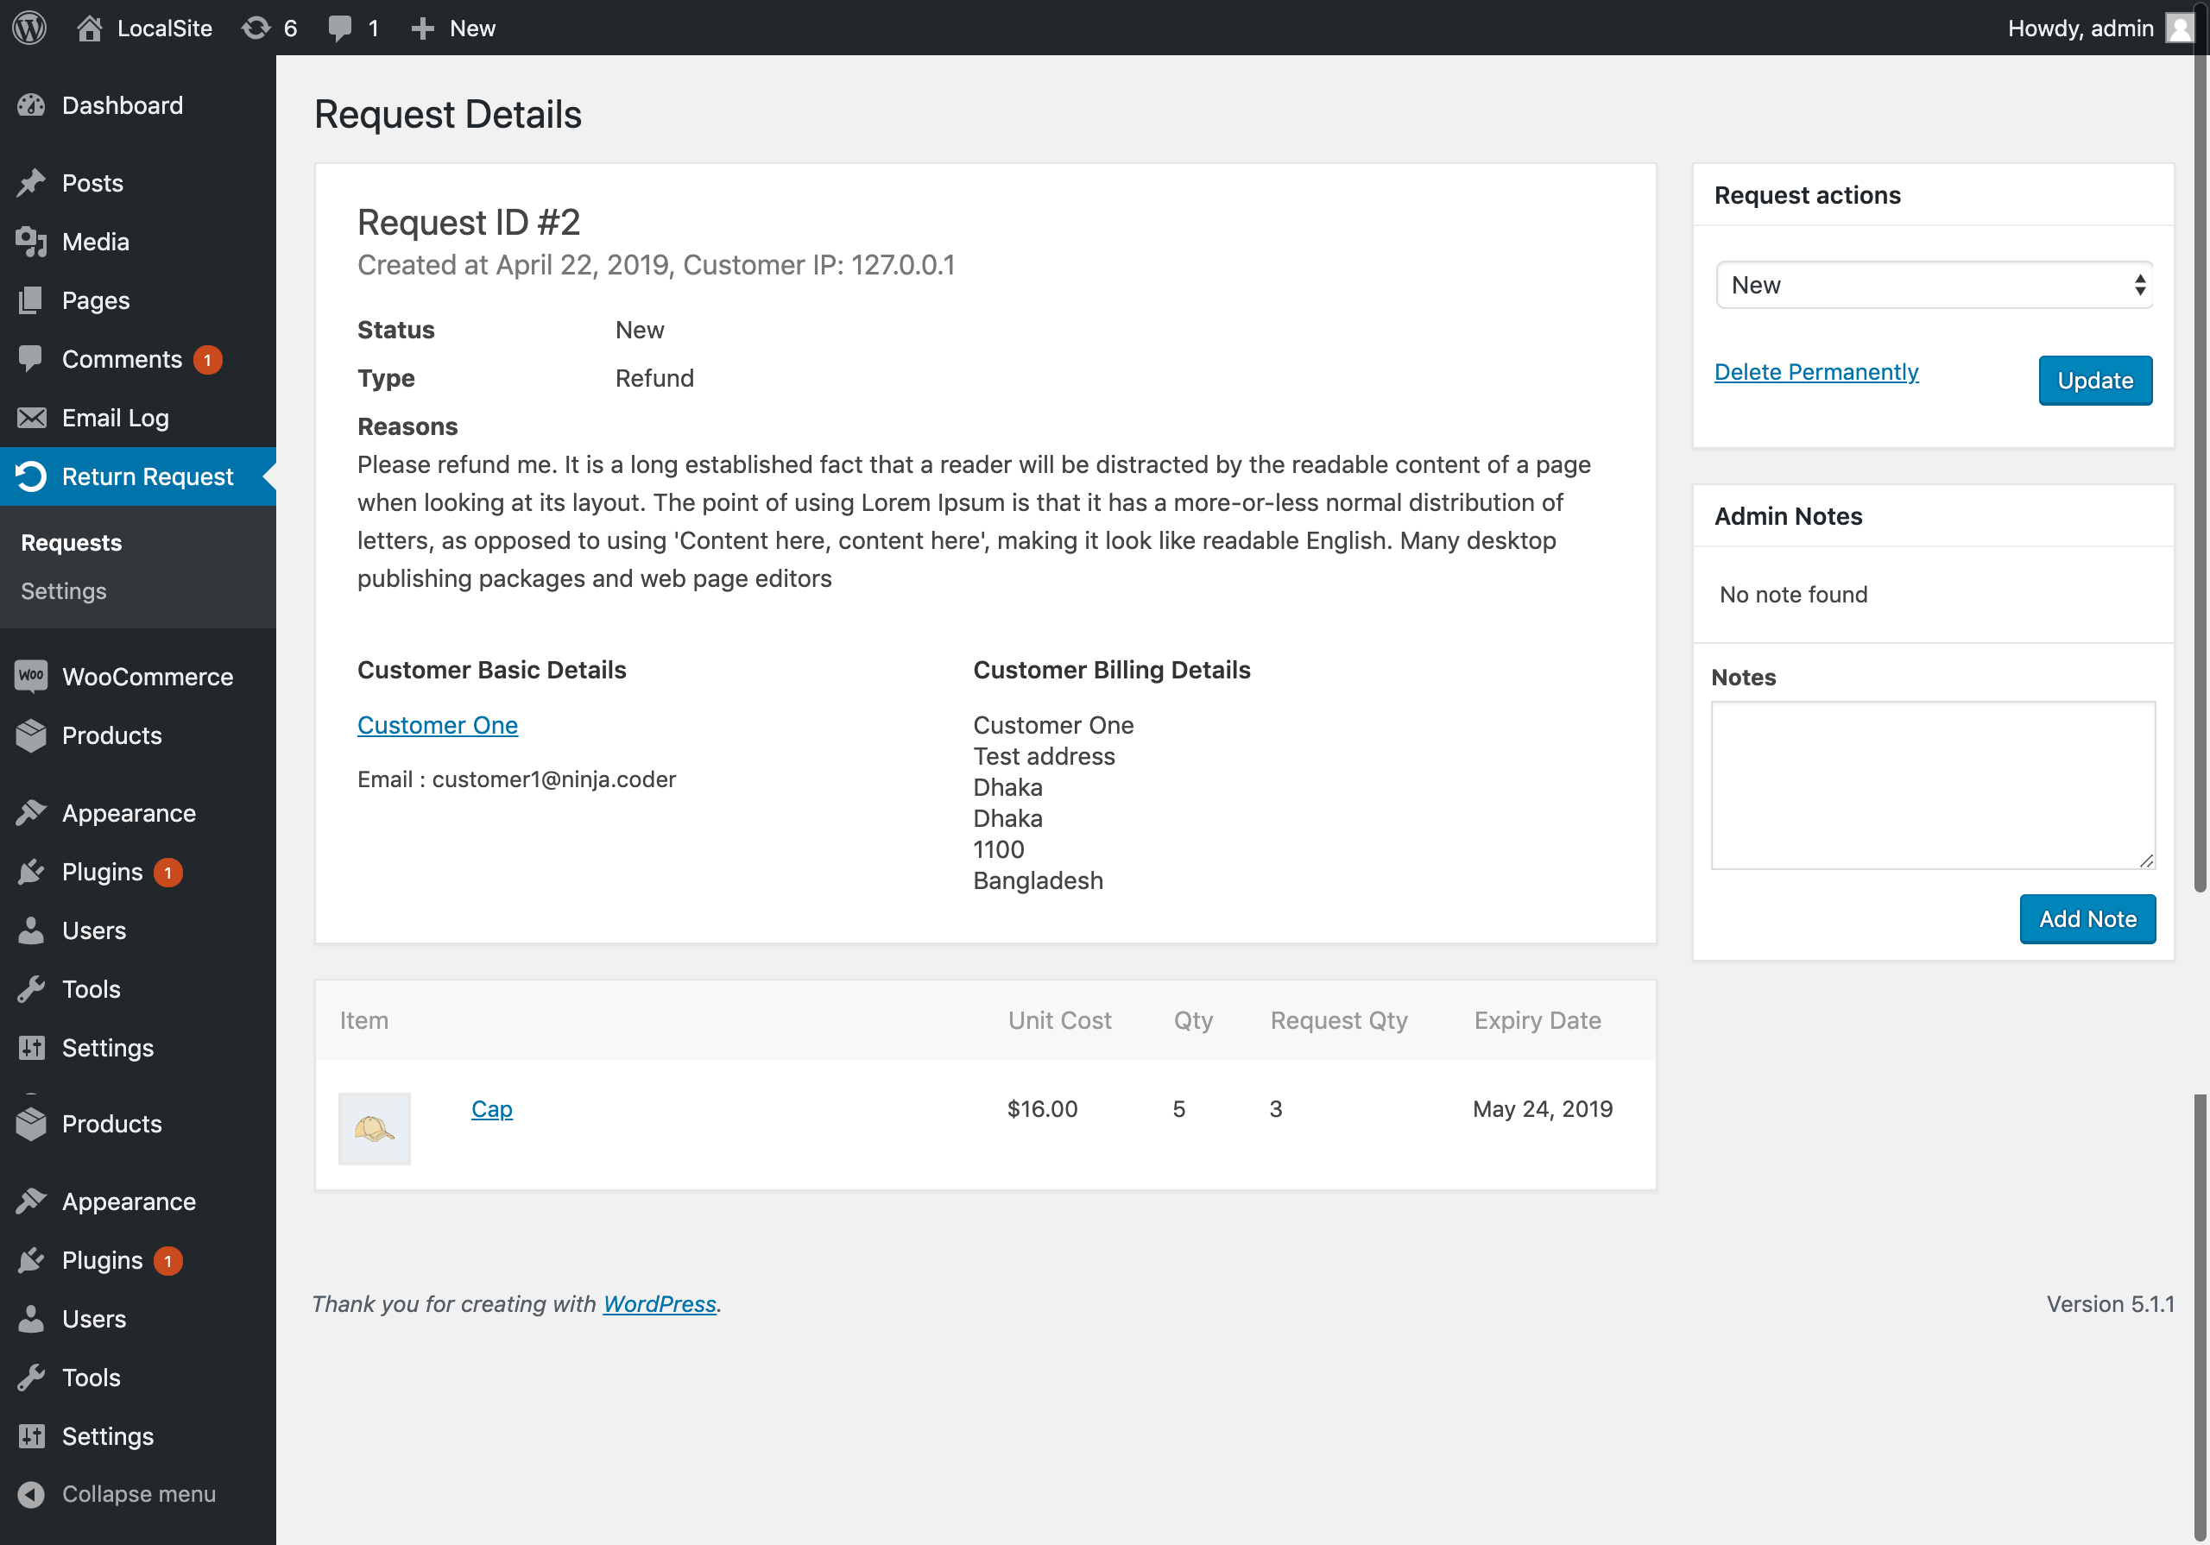The width and height of the screenshot is (2210, 1545).
Task: Click the admin avatar icon
Action: (x=2178, y=27)
